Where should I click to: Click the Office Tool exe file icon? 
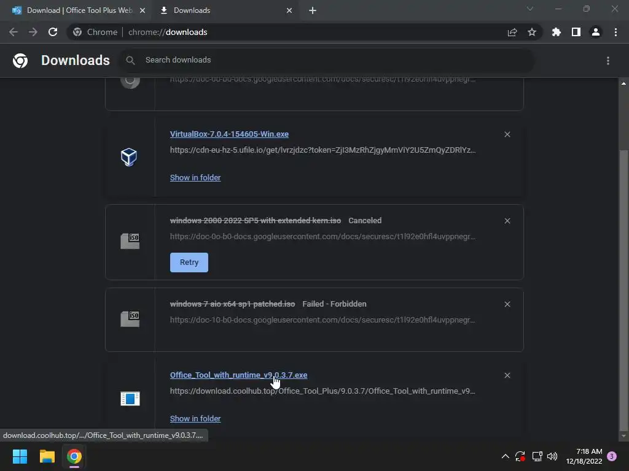[130, 399]
